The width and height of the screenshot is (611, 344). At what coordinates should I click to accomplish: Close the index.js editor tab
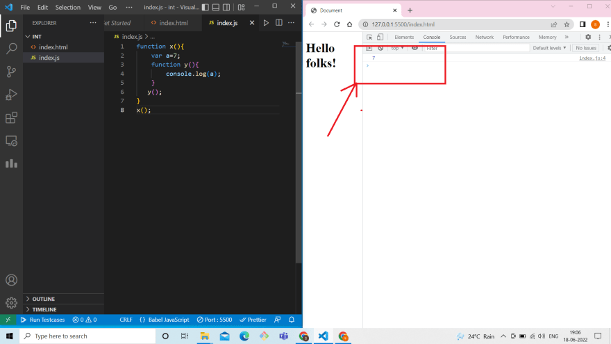click(x=252, y=23)
